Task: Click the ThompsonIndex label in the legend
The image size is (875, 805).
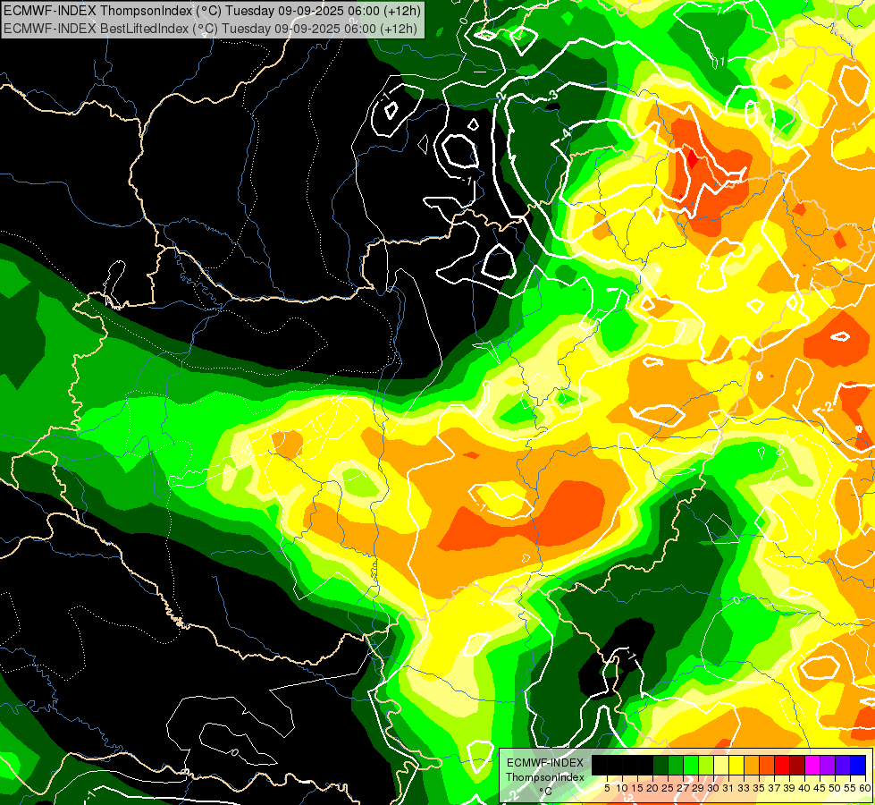Action: 545,777
